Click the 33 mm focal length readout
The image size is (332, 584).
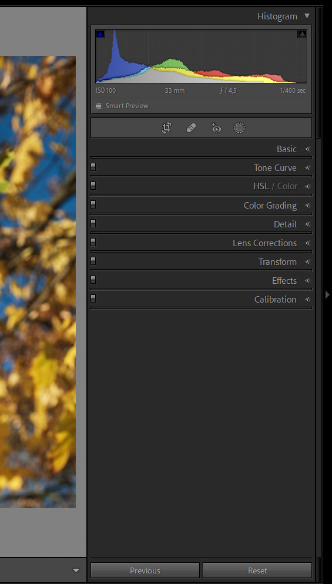tap(175, 90)
